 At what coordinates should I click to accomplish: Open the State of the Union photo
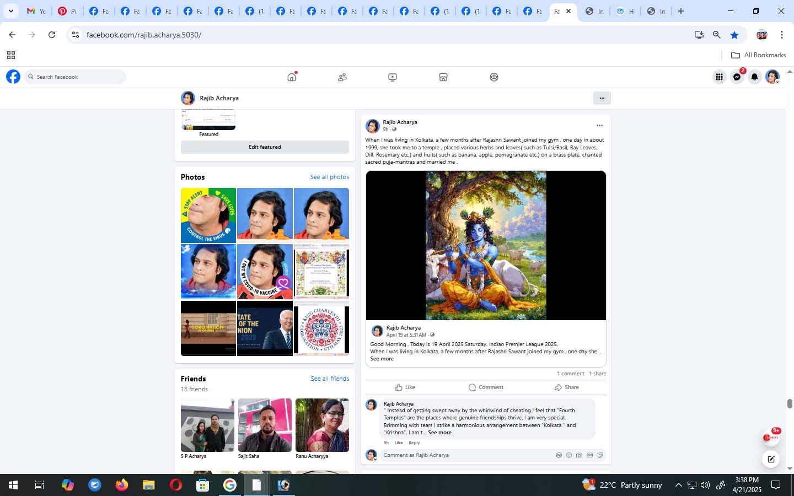[x=265, y=328]
